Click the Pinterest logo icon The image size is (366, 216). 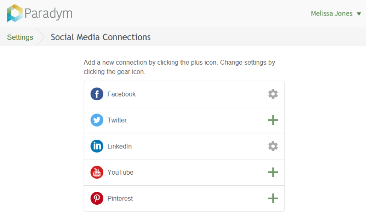97,198
